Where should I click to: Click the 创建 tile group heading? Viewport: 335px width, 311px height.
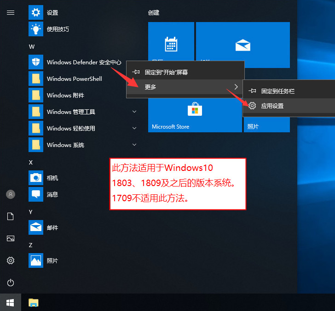[154, 12]
